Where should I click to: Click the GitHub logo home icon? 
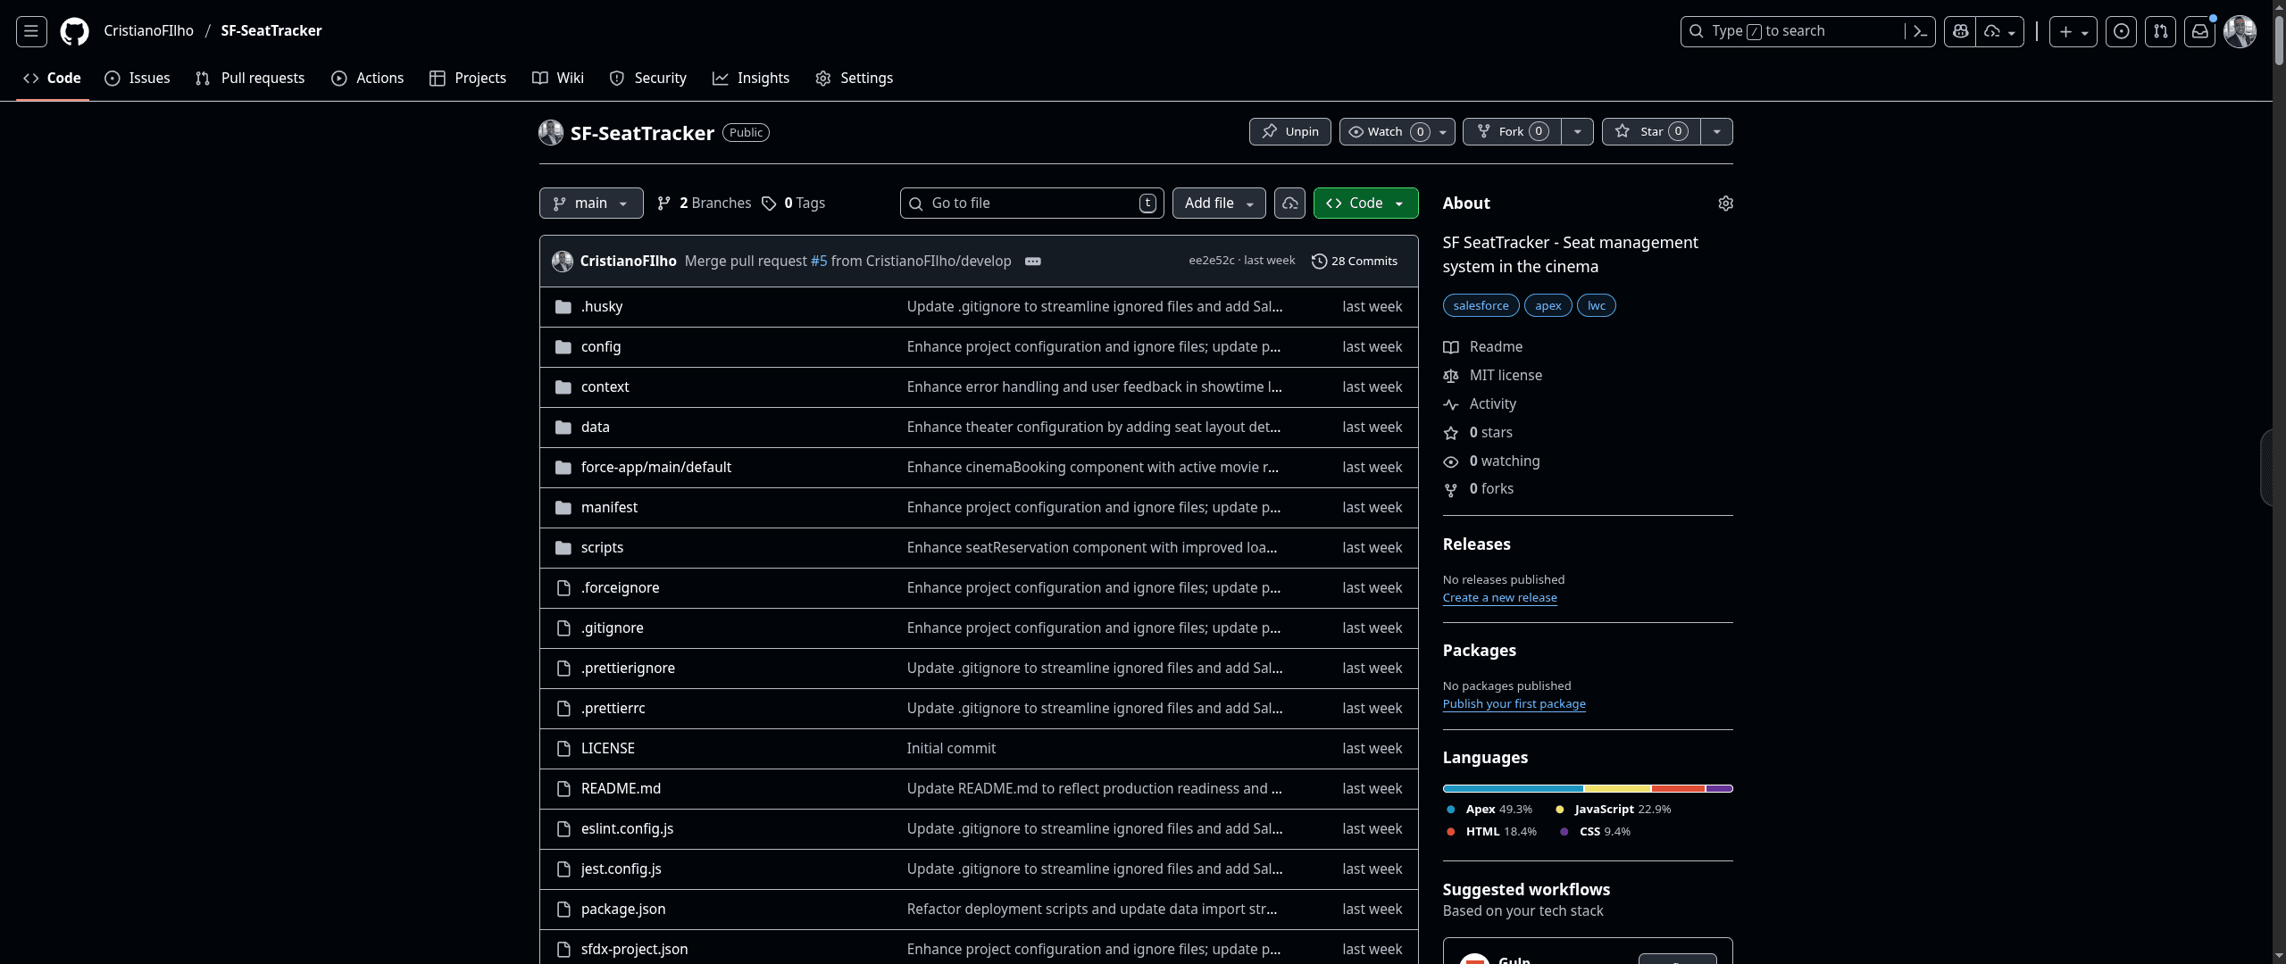pyautogui.click(x=74, y=31)
